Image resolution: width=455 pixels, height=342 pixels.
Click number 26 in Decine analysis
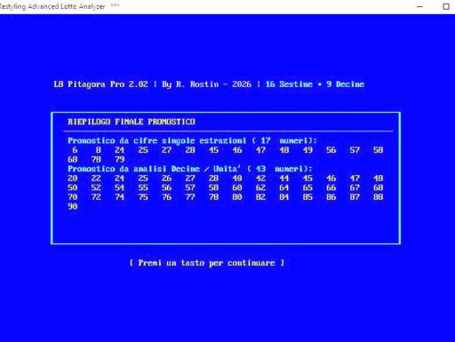click(x=166, y=179)
